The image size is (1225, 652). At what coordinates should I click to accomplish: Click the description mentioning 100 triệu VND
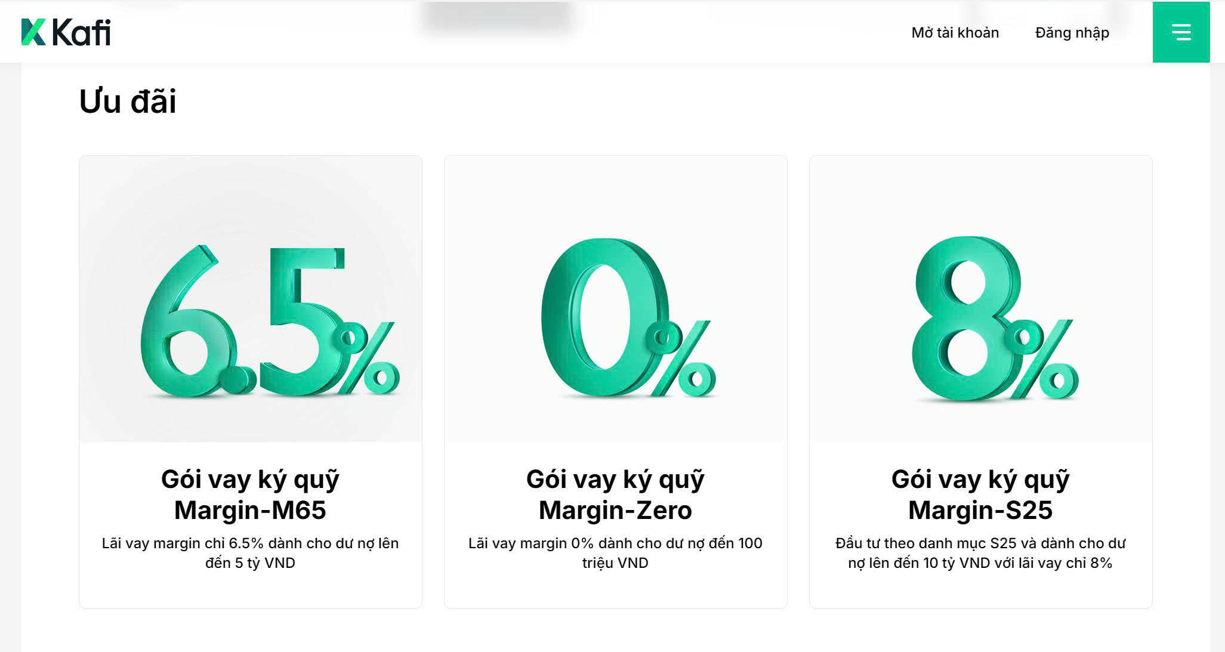point(615,553)
